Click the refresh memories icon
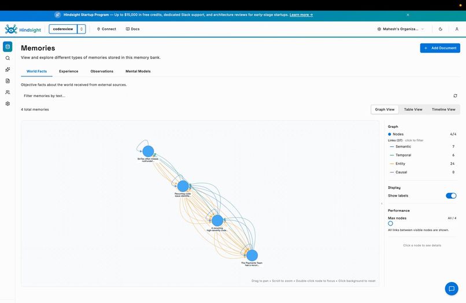This screenshot has height=303, width=466. coord(455,96)
